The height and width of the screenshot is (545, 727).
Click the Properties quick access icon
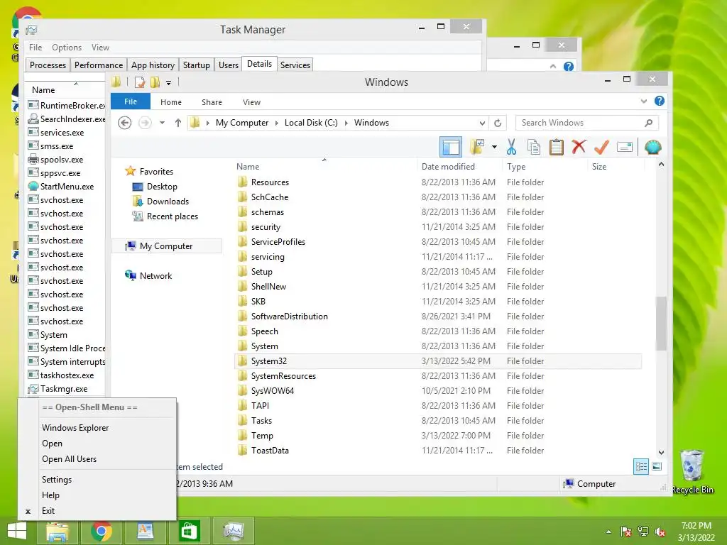click(140, 82)
